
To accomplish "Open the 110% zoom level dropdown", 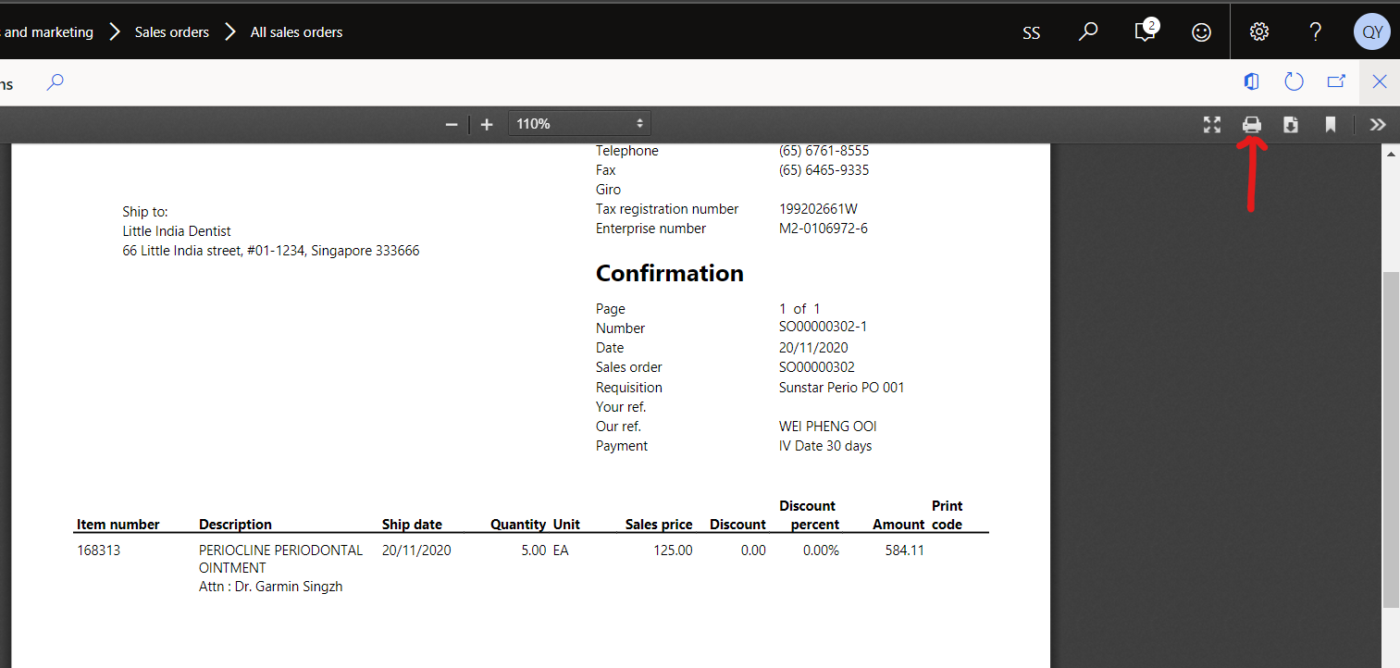I will [x=579, y=123].
